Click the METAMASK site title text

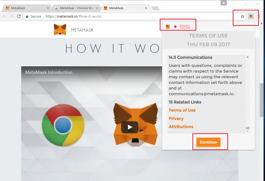pos(82,30)
